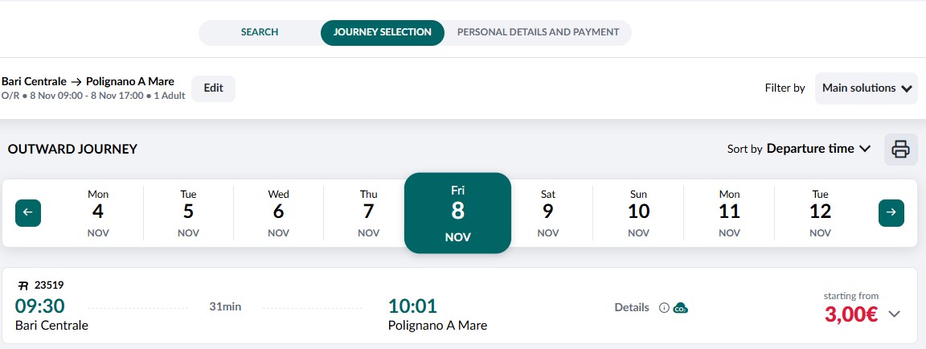The width and height of the screenshot is (926, 349).
Task: Open Personal Details and Payment step
Action: (538, 33)
